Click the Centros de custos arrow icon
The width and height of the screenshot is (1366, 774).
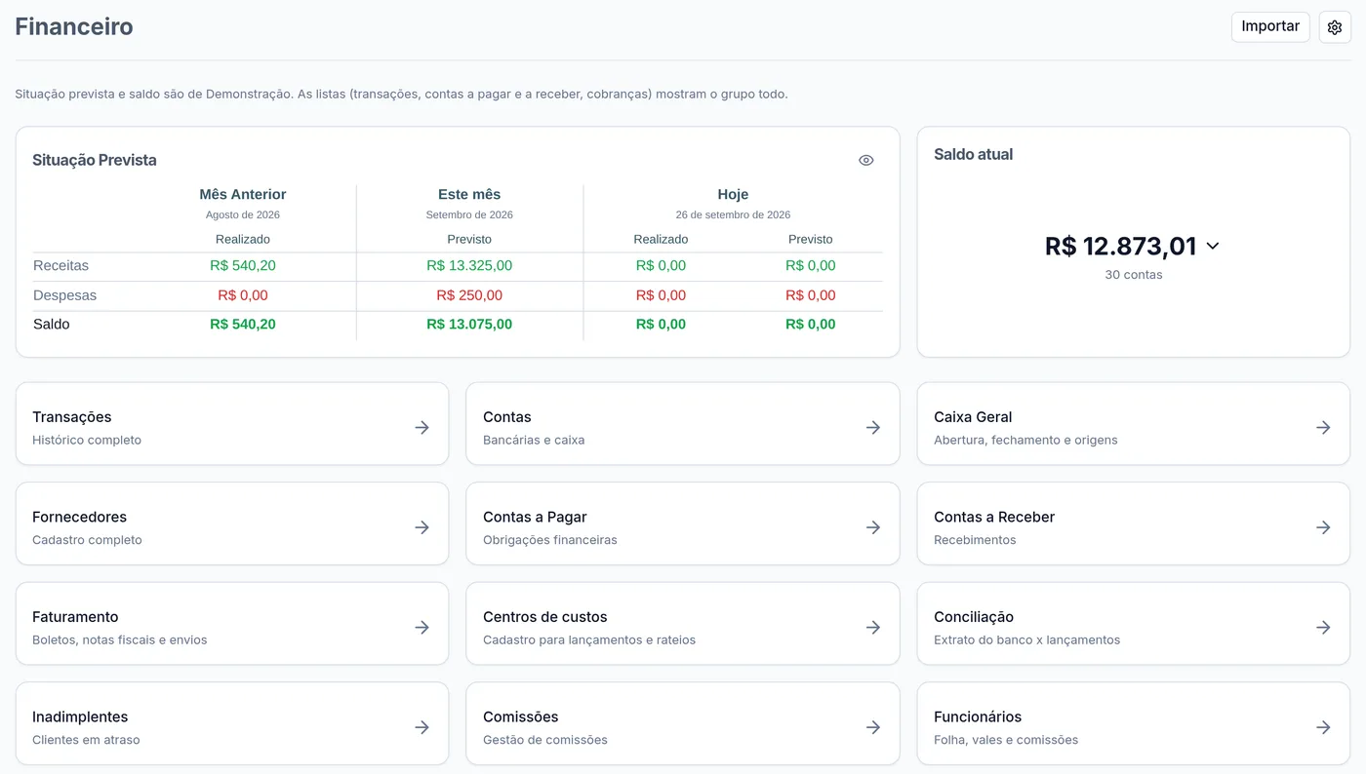pyautogui.click(x=873, y=628)
